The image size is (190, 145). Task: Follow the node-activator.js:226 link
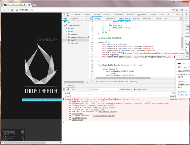104,107
